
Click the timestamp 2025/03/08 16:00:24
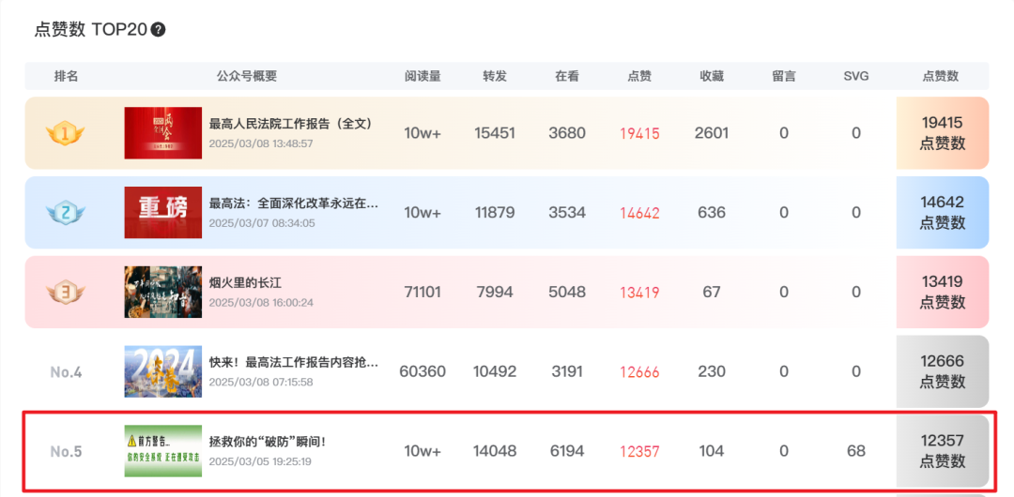261,303
